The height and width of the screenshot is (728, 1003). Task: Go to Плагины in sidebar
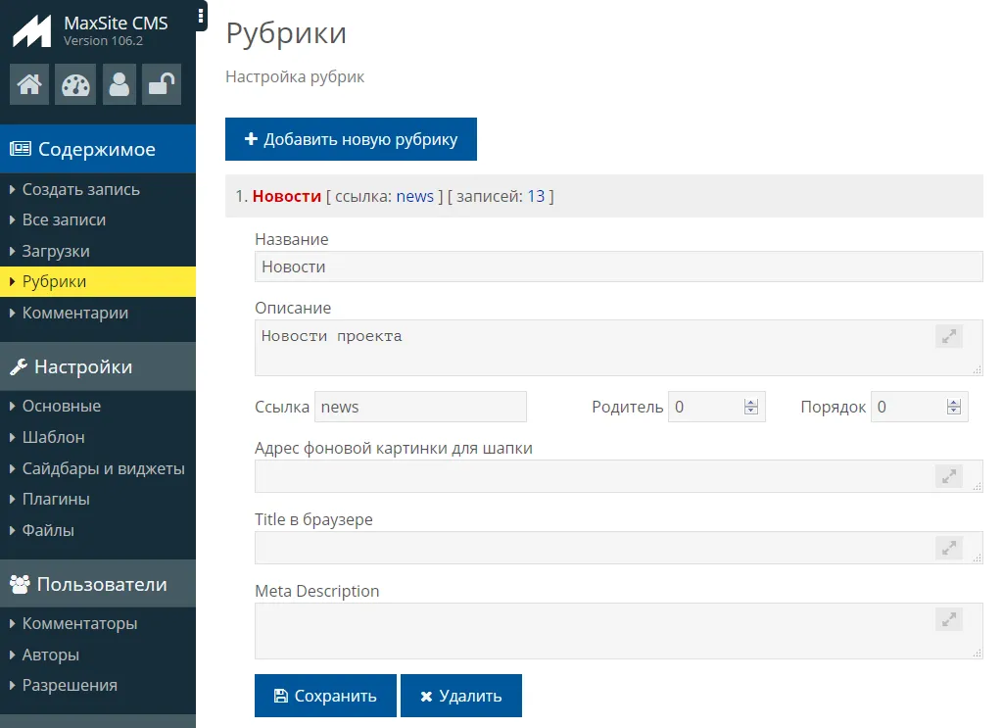tap(56, 499)
